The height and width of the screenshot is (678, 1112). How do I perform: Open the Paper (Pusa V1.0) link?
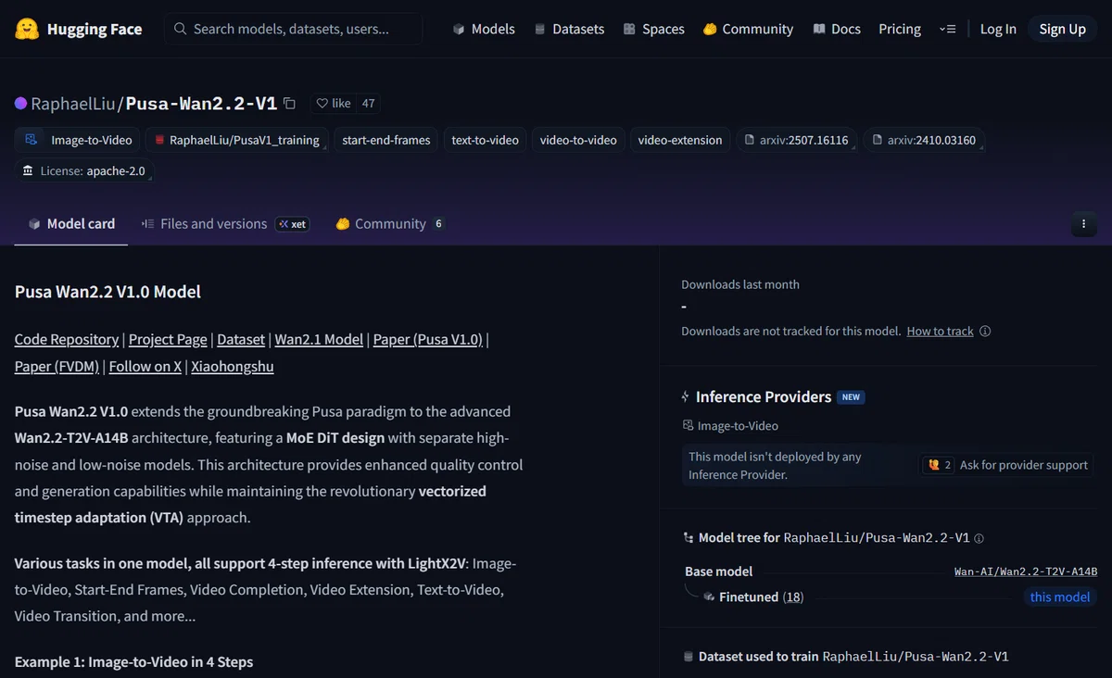click(428, 339)
